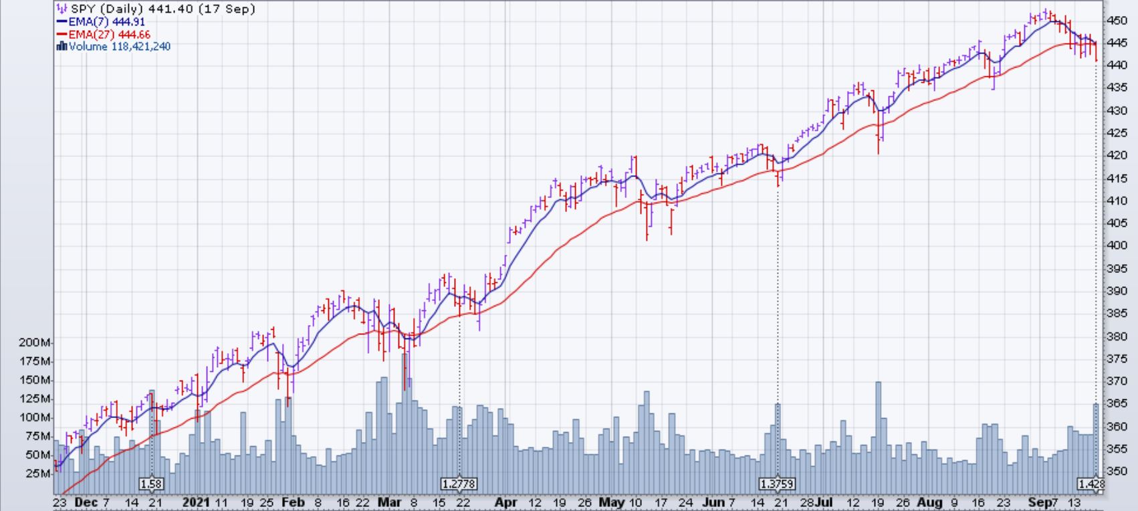The image size is (1138, 511).
Task: Click the Mar label on date axis
Action: click(388, 502)
